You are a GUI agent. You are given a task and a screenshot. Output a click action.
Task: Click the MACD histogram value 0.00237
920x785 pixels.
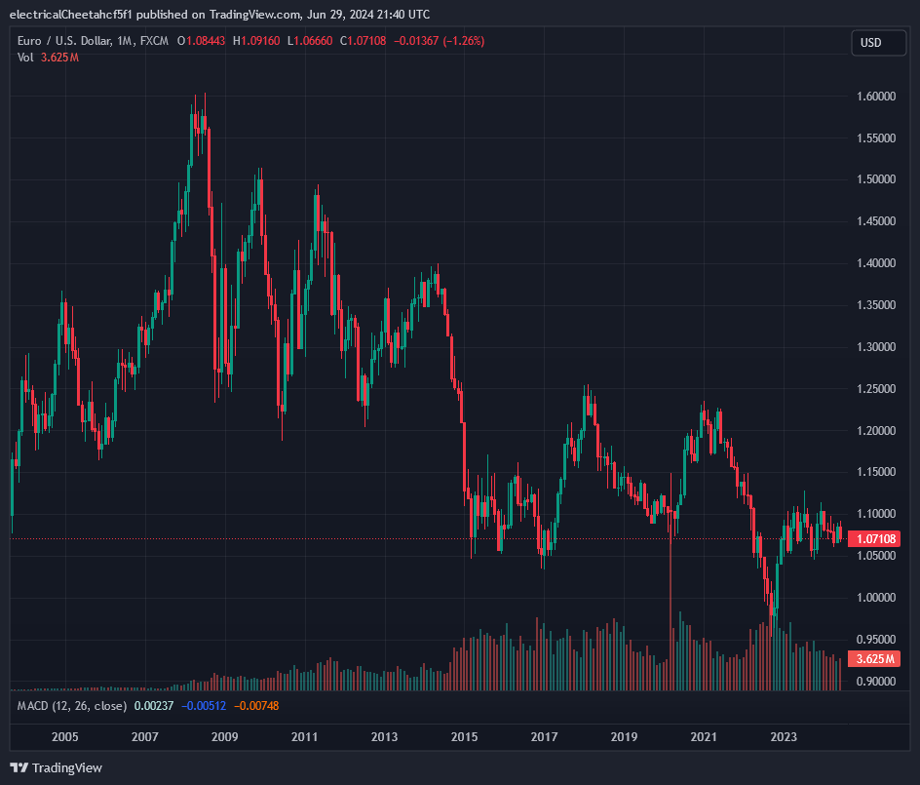coord(154,705)
